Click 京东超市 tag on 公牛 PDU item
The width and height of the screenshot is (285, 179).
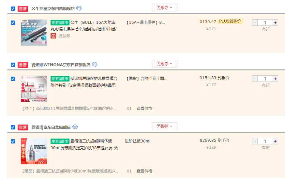[x=60, y=22]
